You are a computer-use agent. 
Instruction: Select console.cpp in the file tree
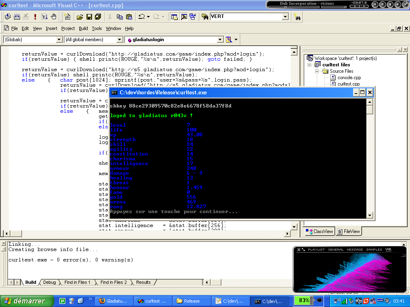point(349,78)
